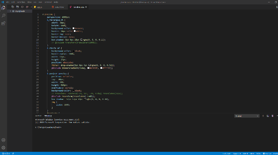Click the New Folder icon in explorer
The width and height of the screenshot is (278, 155).
click(17, 7)
